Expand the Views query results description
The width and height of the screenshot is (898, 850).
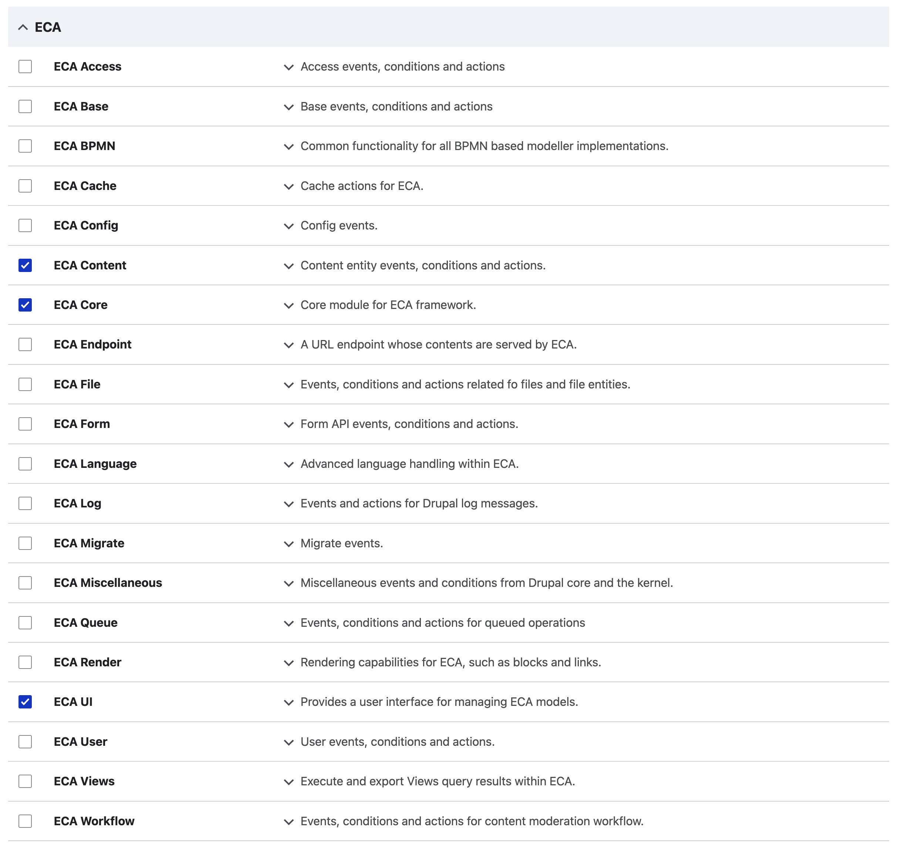(288, 782)
